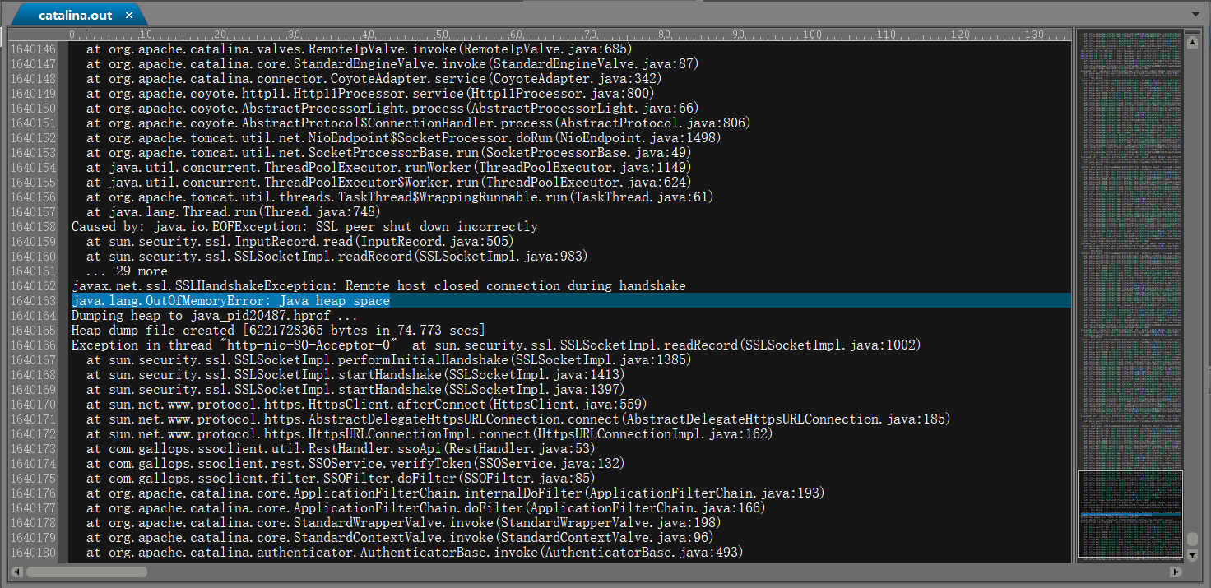Click 'Exception in thread "http-nio-80-Acceptor-0"' line
Screen dimensions: 1211x588
496,345
